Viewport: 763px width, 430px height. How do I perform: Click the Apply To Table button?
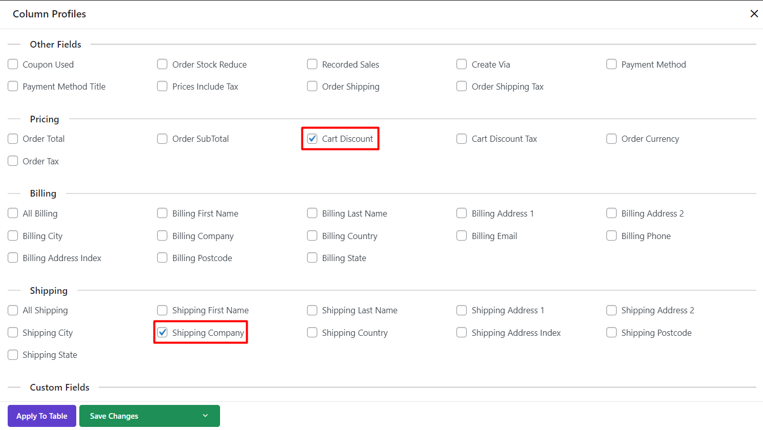click(42, 416)
